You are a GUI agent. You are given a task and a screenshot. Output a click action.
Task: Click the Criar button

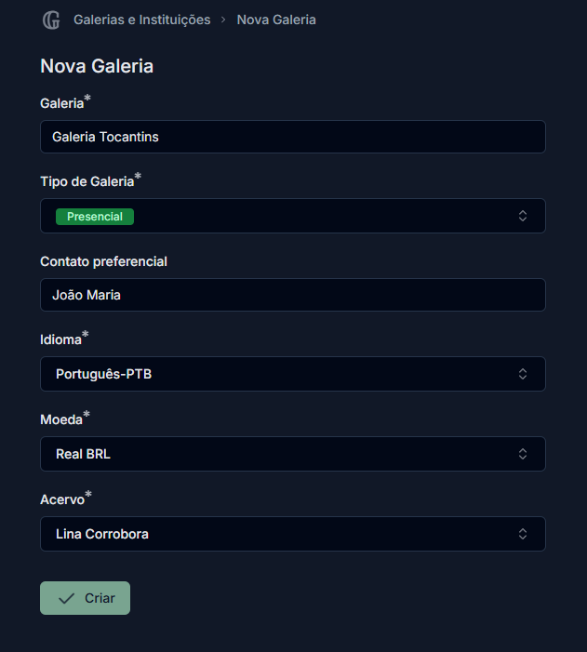[x=85, y=598]
